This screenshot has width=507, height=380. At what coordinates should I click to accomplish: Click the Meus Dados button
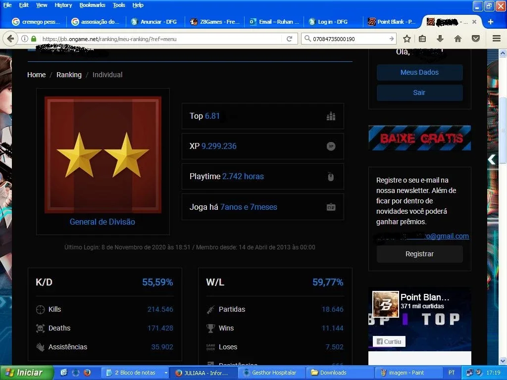[419, 72]
